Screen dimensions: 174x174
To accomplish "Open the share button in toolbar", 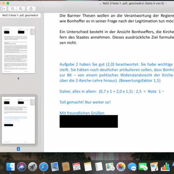I will coord(31,9).
